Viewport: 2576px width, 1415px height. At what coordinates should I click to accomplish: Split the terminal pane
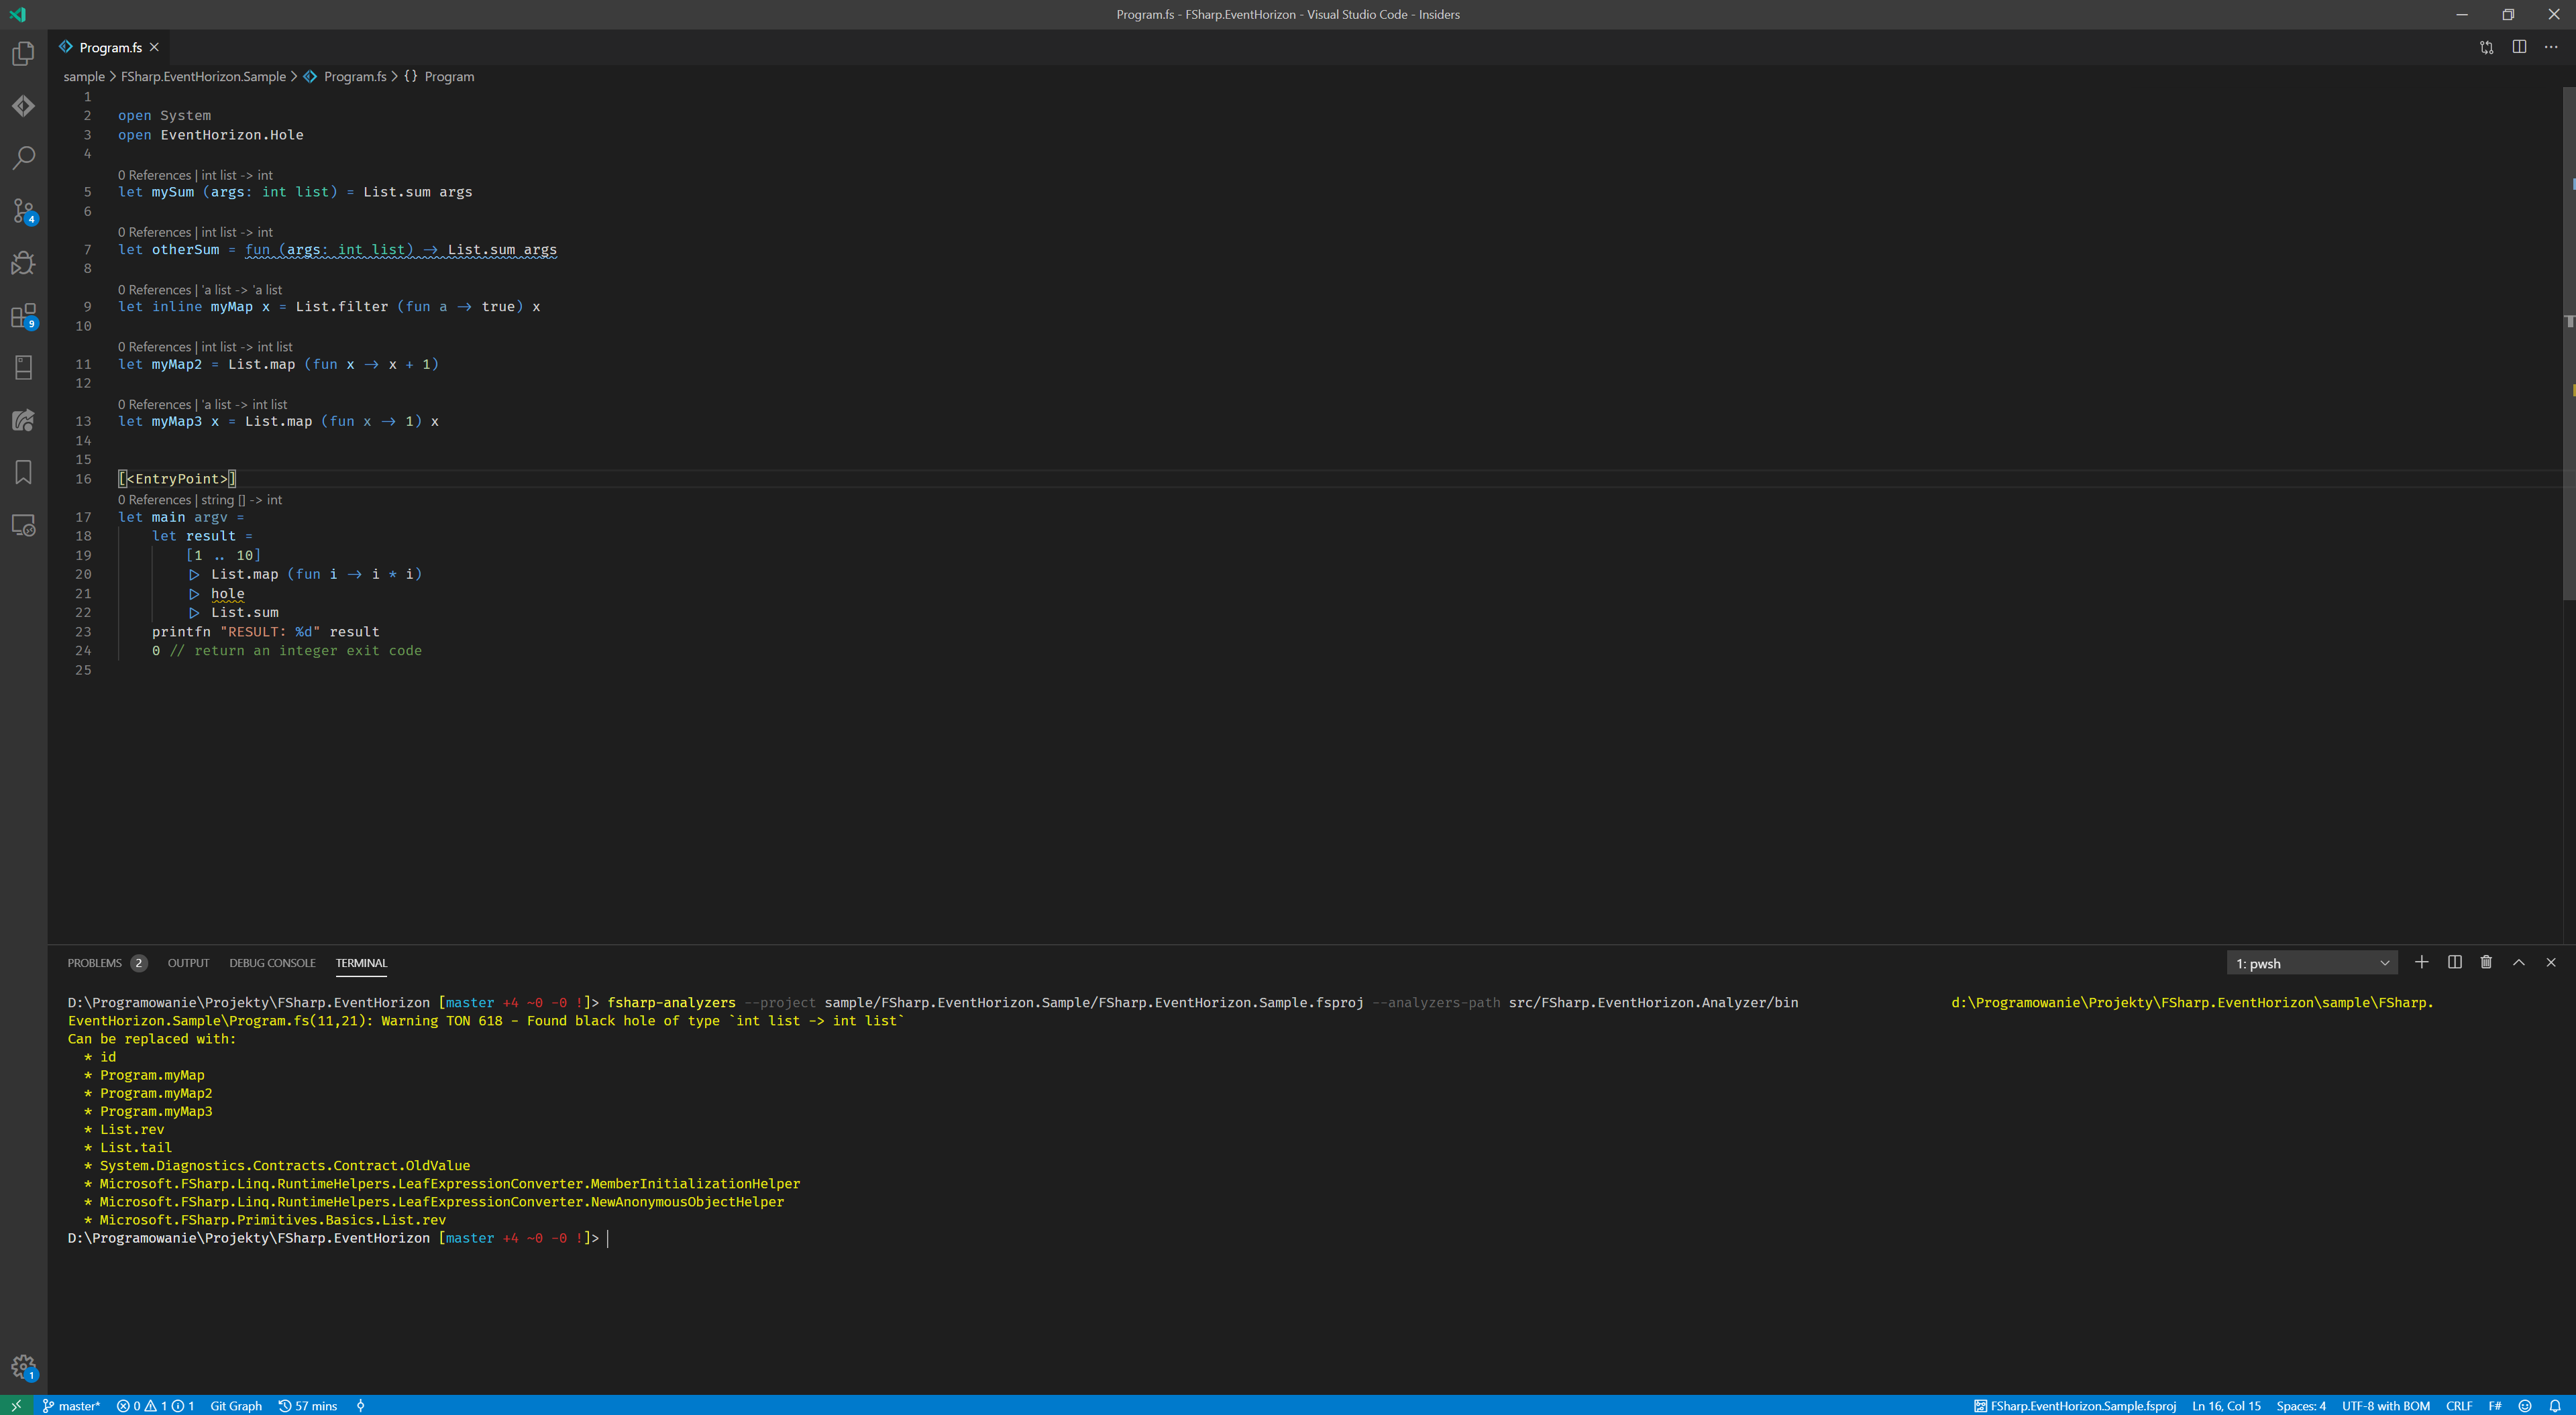click(2454, 962)
